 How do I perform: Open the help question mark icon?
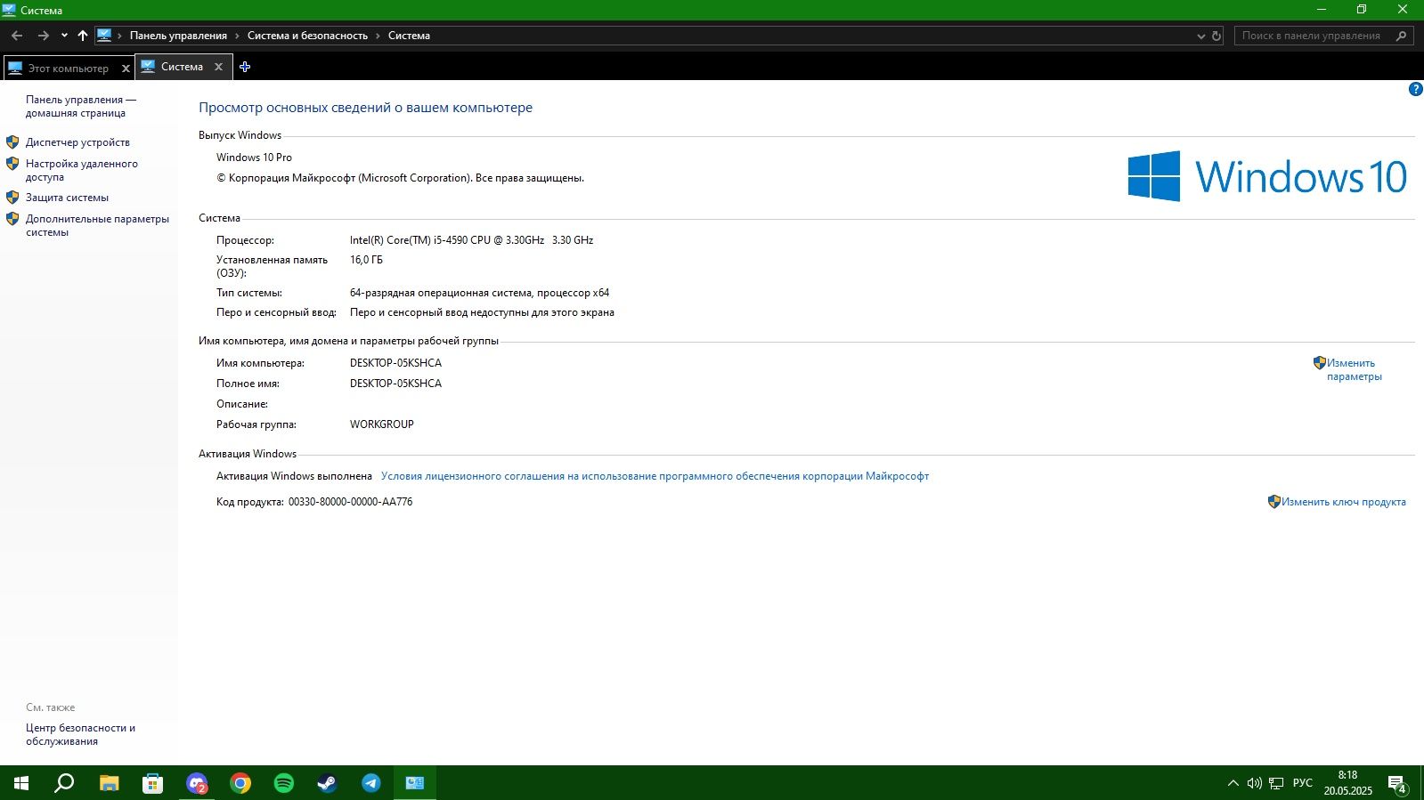(1415, 89)
